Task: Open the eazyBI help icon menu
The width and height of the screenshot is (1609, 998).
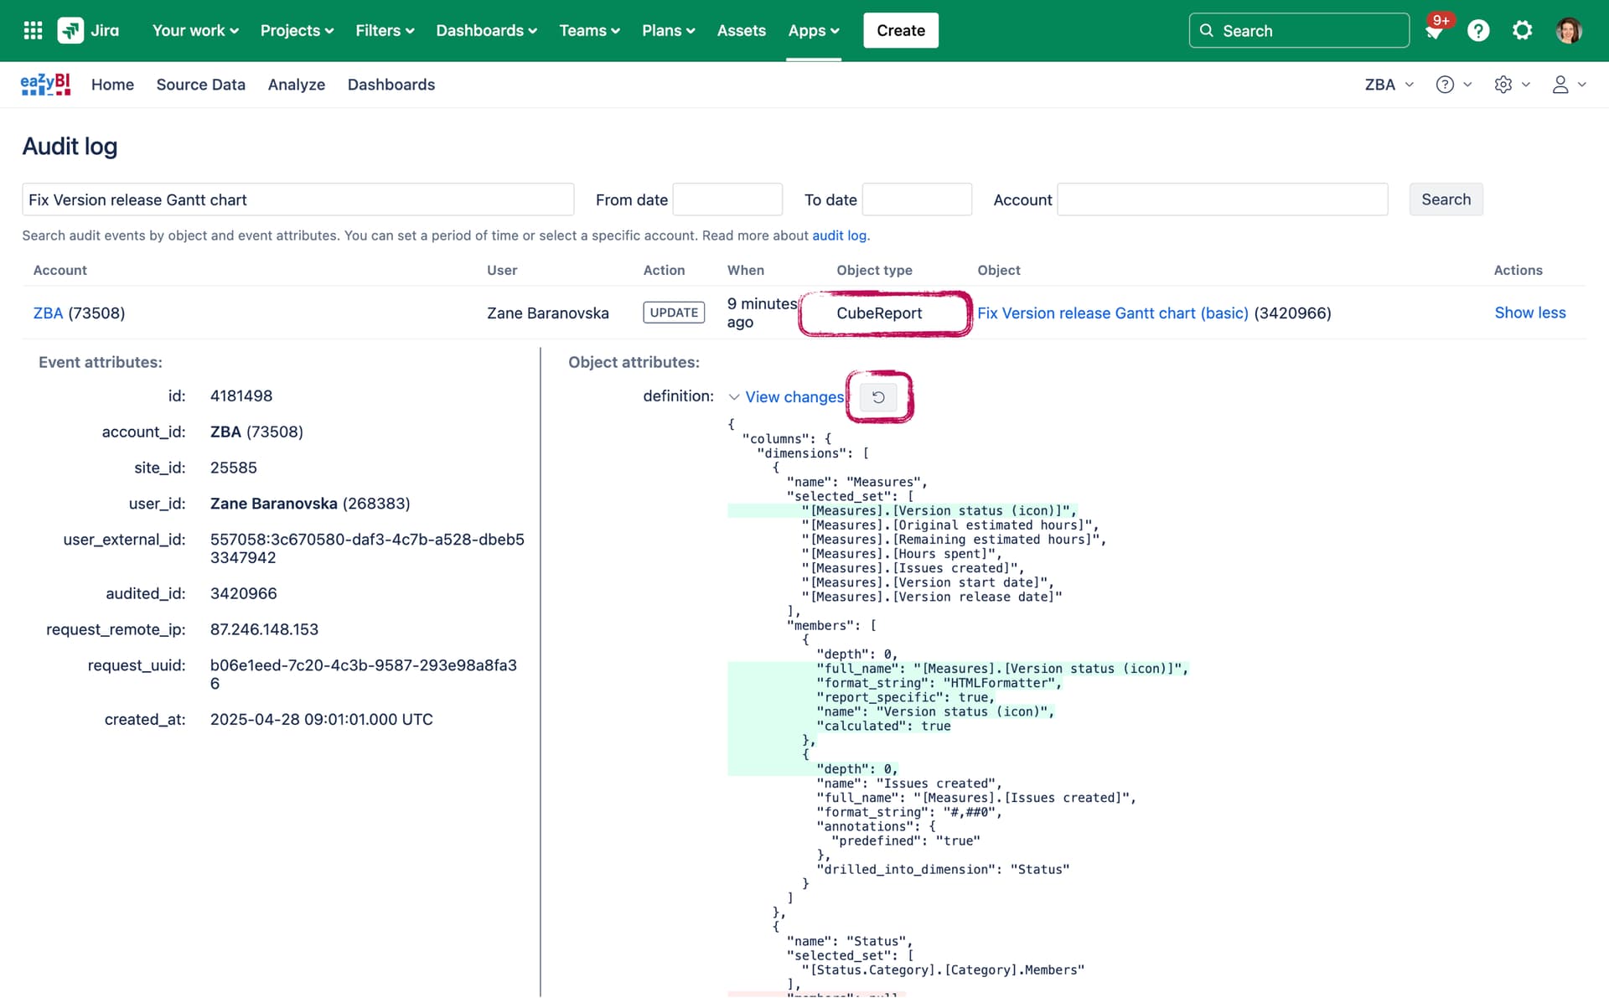Action: pyautogui.click(x=1454, y=85)
